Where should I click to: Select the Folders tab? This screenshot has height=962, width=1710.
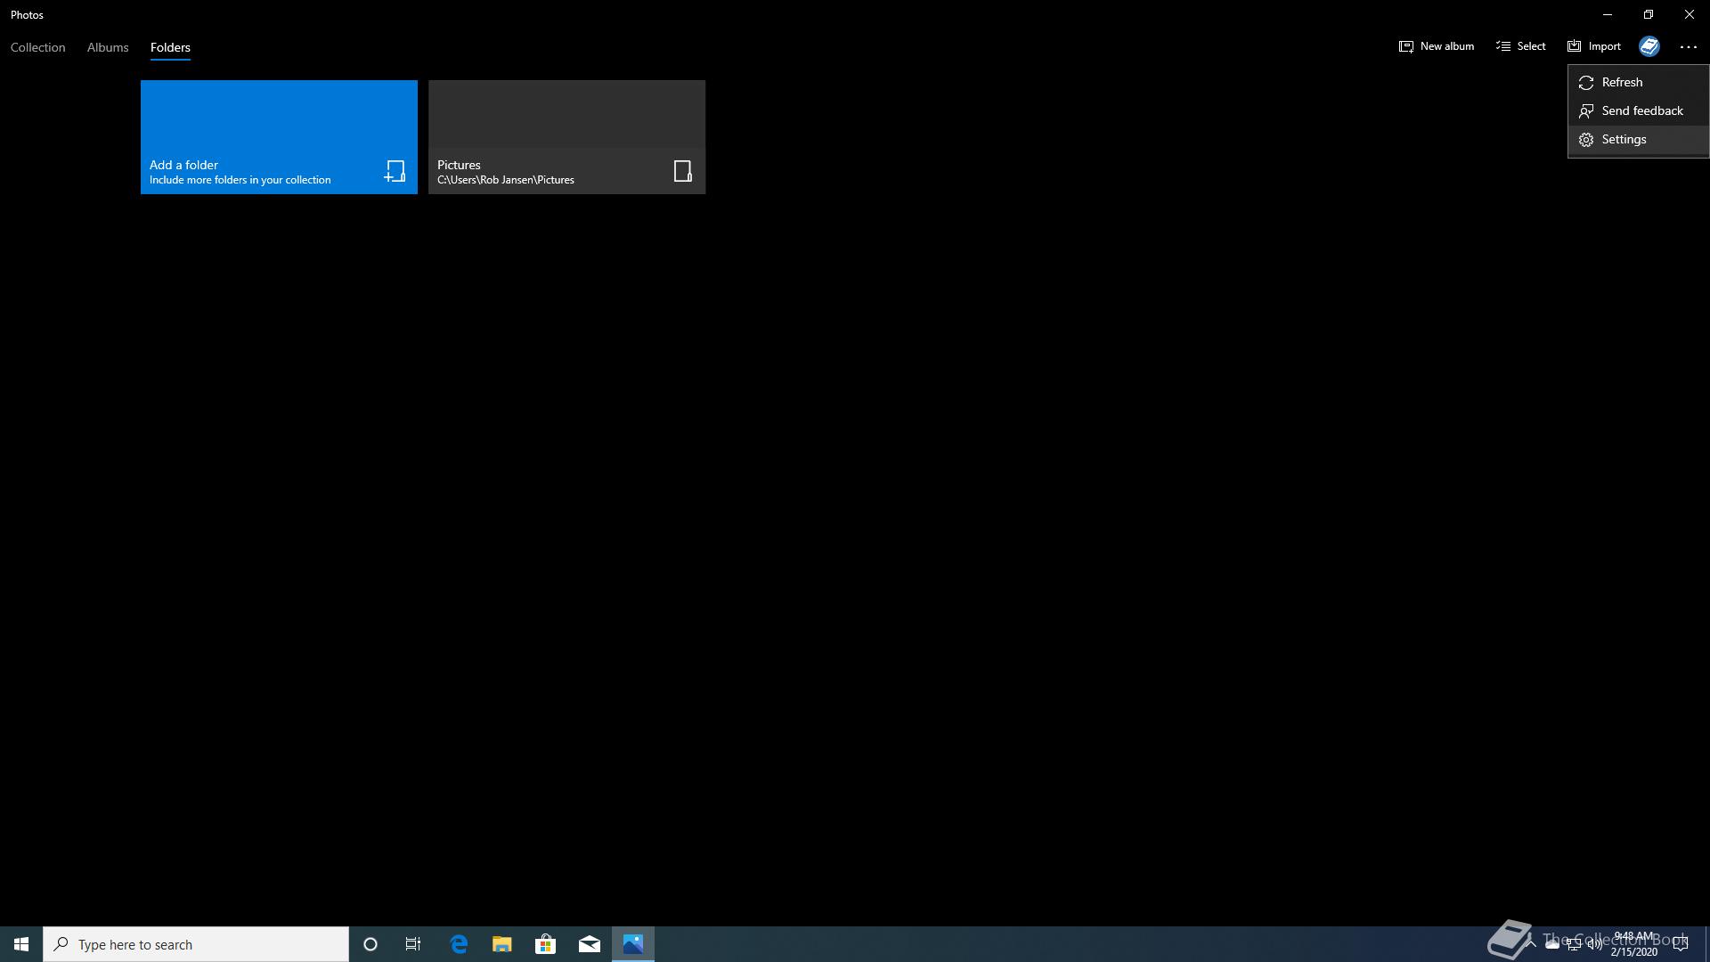[x=170, y=47]
